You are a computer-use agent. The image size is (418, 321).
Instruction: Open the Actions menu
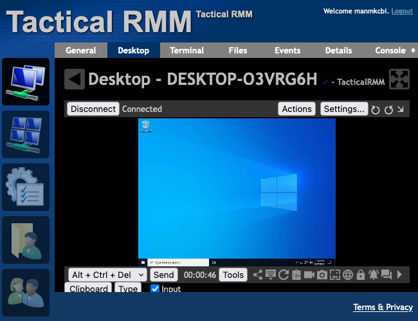tap(296, 109)
